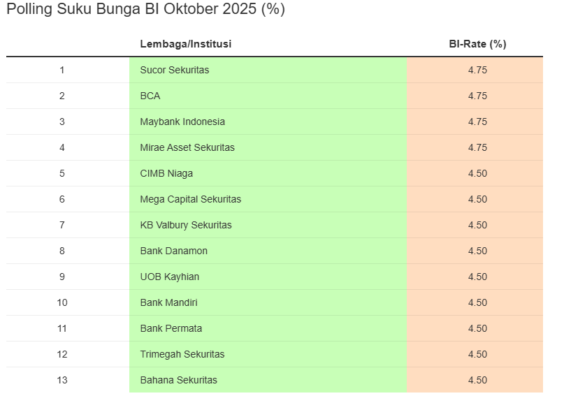
Task: Click row number 13 in the table
Action: (x=62, y=380)
